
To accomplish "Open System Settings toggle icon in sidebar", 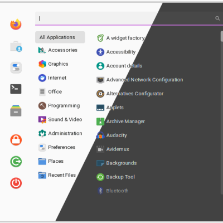I will (x=16, y=67).
